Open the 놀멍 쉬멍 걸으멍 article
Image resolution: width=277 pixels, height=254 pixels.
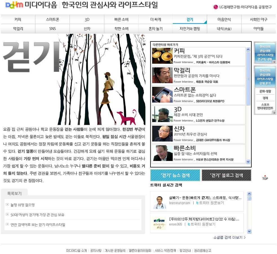click(x=23, y=205)
